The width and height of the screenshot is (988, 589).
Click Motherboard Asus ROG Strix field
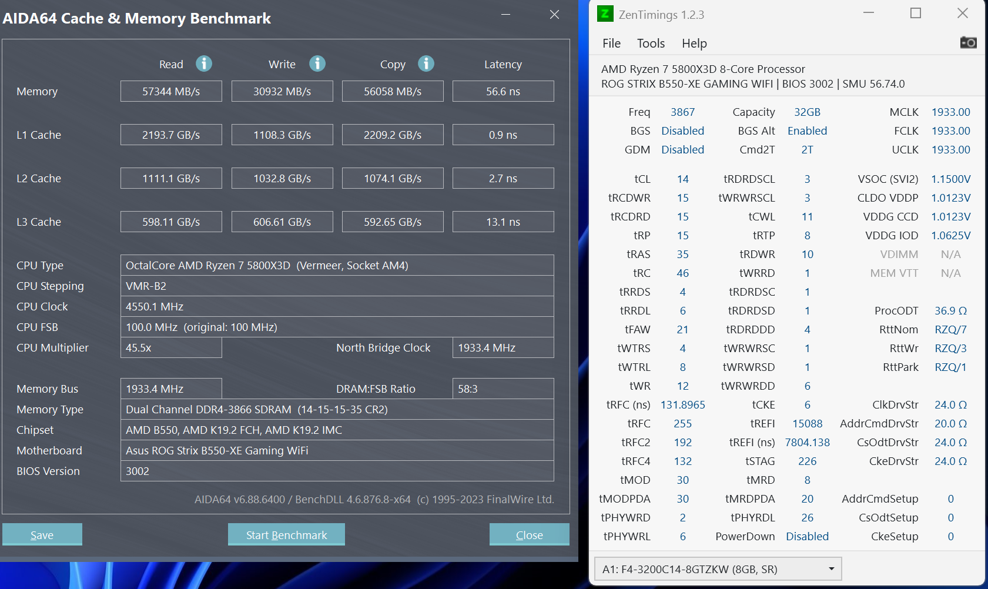337,450
